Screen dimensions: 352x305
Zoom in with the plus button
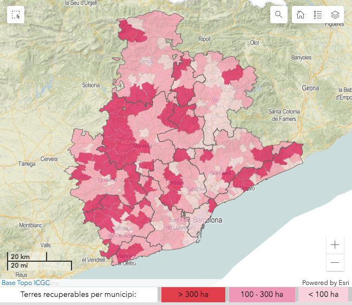[335, 245]
